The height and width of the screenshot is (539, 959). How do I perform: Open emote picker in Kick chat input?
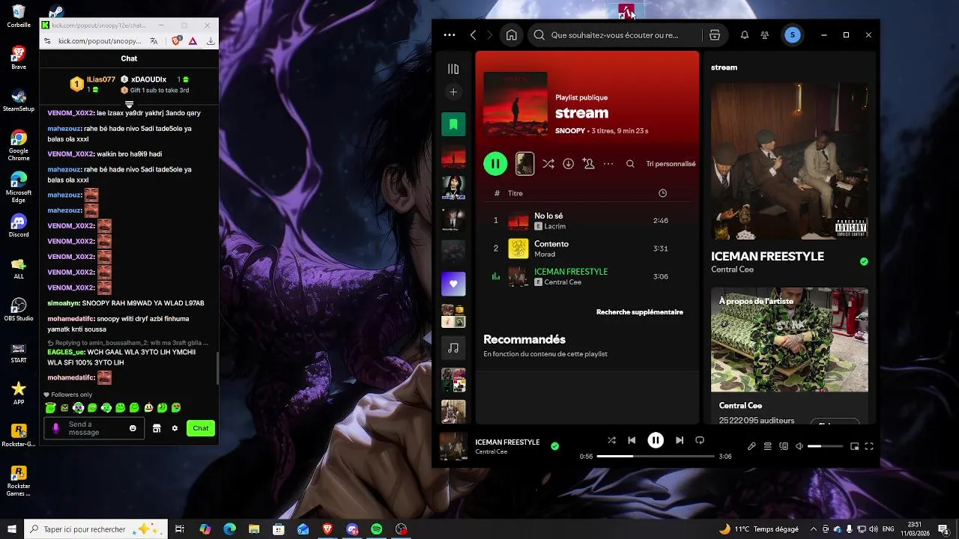pos(133,428)
